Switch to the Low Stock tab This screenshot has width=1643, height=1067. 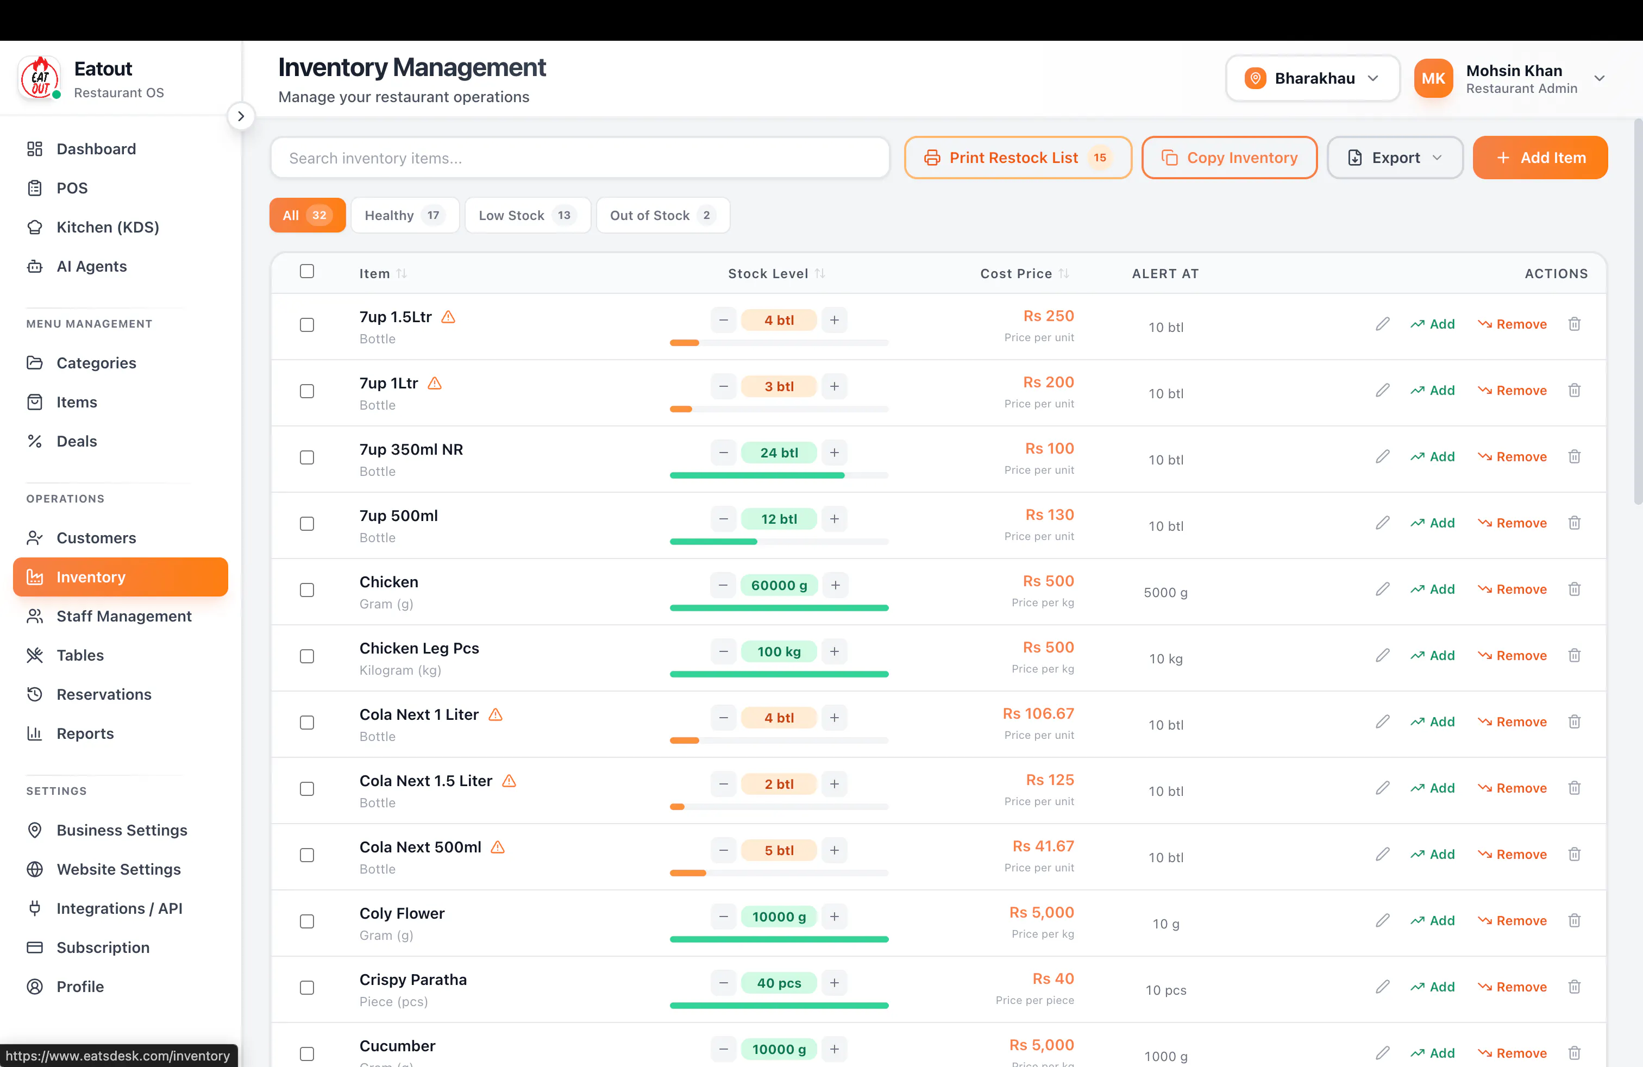528,215
